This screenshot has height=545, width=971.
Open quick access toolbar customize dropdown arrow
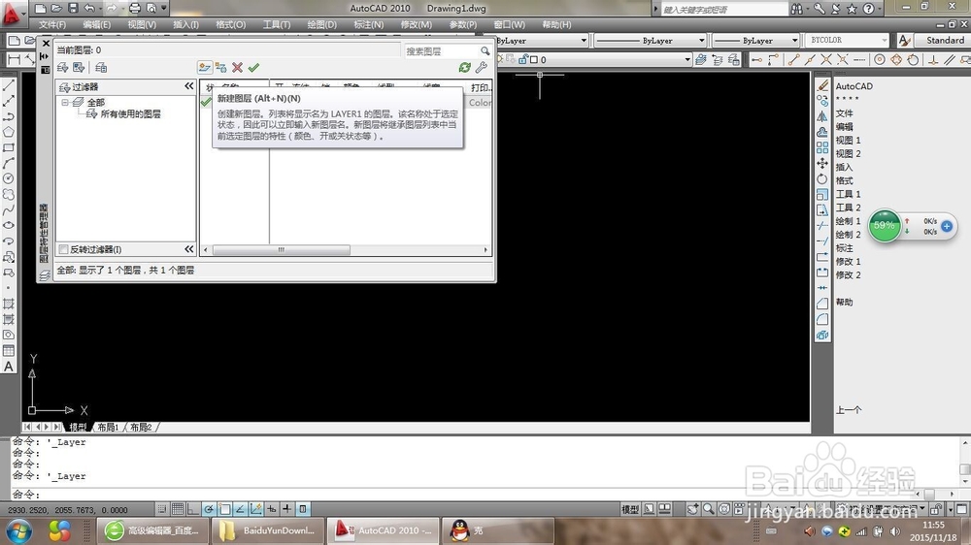pos(164,8)
